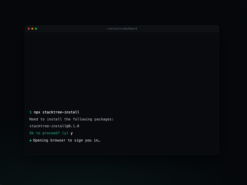The height and width of the screenshot is (185, 247).
Task: Click the green maximize window dot
Action: tap(36, 29)
